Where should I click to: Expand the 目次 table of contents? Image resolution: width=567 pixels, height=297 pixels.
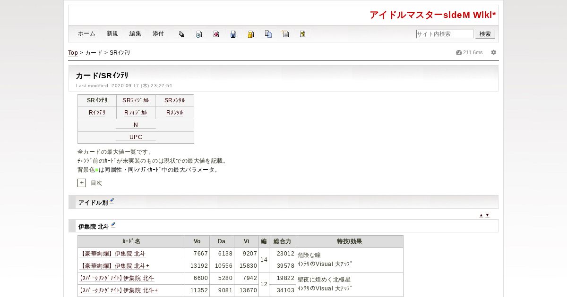(x=82, y=183)
